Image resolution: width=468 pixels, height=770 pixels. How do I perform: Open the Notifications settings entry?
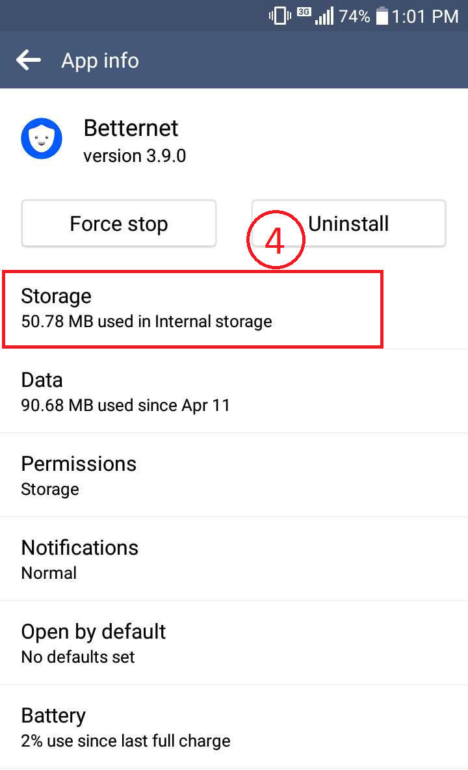click(234, 559)
